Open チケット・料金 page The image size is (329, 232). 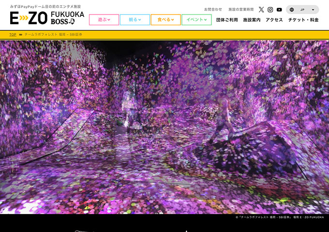click(303, 20)
